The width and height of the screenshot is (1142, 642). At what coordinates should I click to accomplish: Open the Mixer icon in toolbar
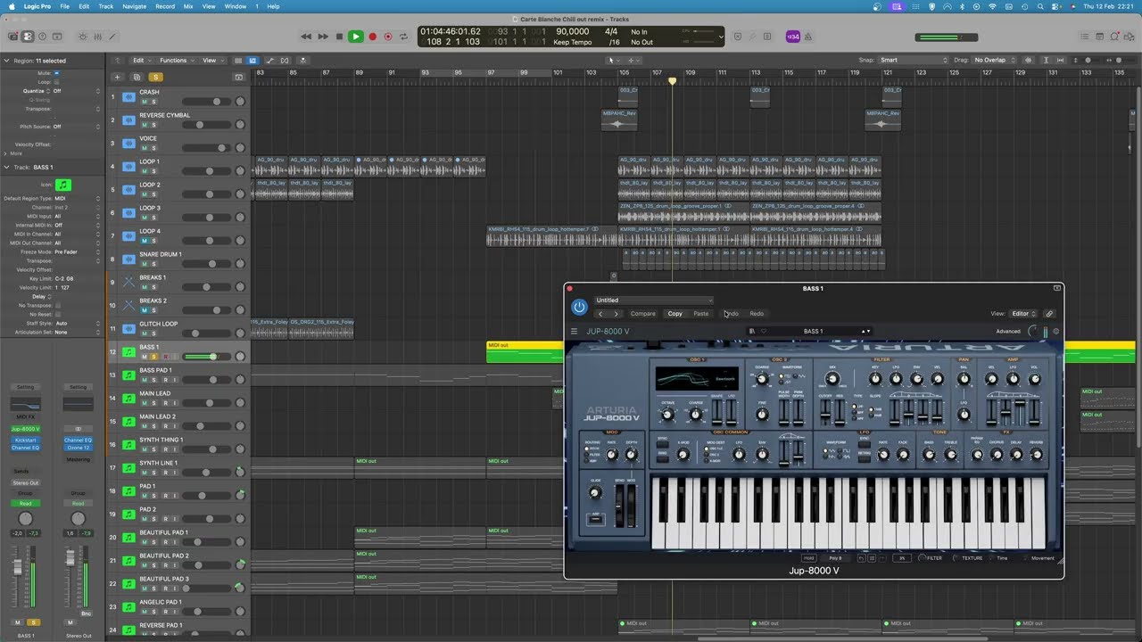97,37
